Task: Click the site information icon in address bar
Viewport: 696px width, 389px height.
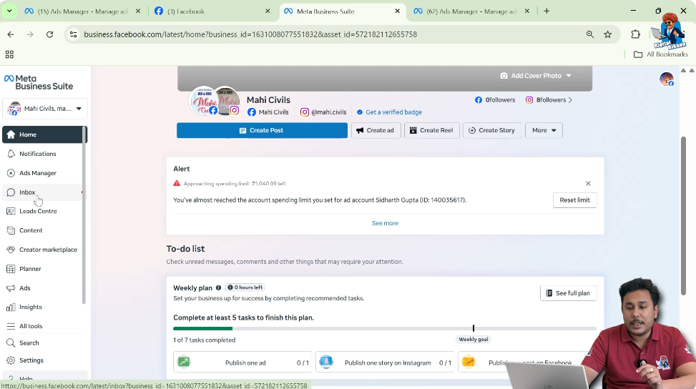Action: click(x=74, y=34)
